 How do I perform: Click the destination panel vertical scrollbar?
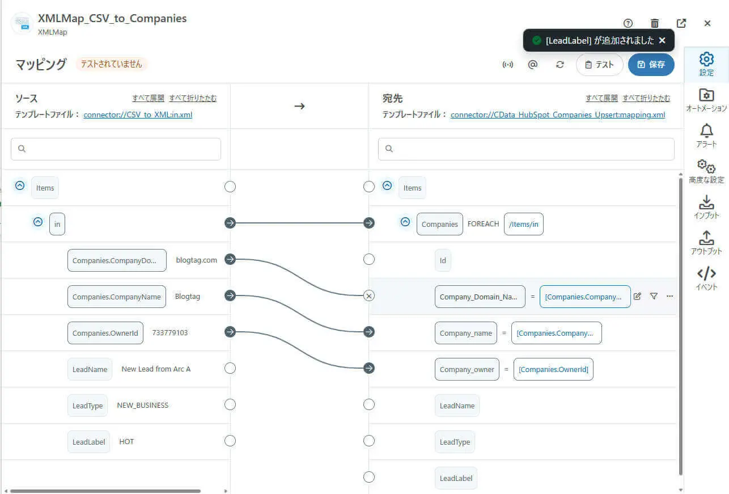tap(680, 323)
